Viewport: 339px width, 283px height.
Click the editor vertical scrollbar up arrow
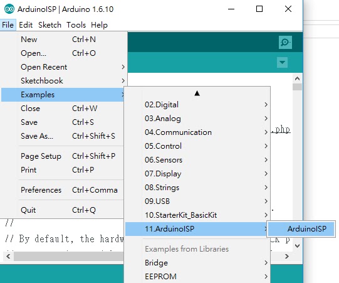point(297,78)
